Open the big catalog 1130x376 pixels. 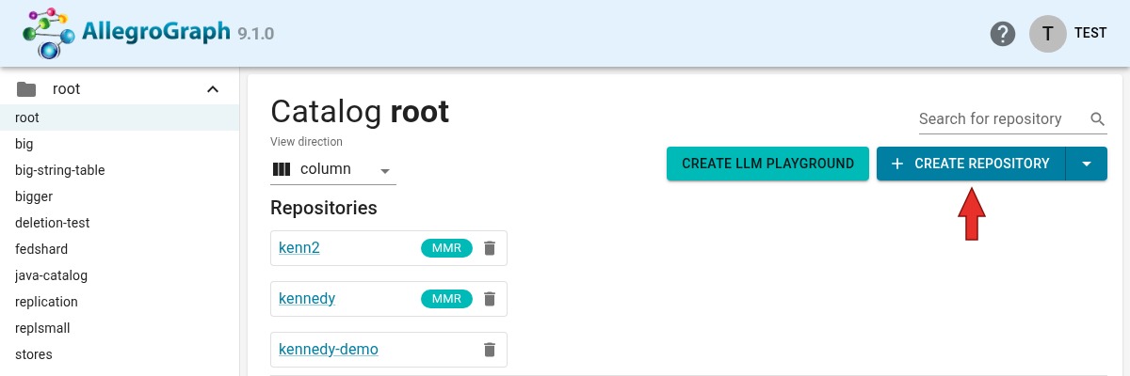pos(120,144)
